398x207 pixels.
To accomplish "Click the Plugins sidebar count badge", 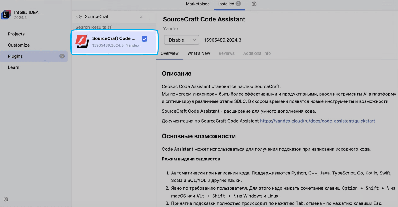I will 62,56.
